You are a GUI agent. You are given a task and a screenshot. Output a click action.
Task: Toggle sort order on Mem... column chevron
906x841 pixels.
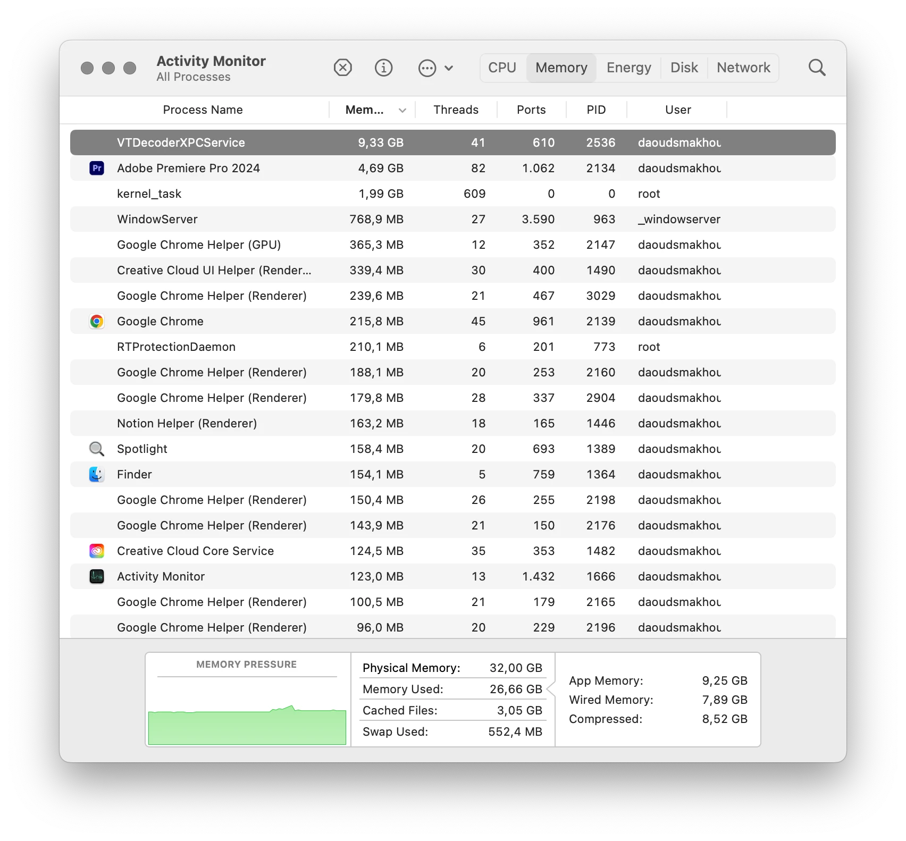coord(402,110)
